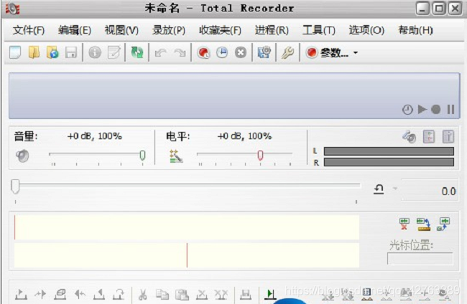Click the playback position slider handle
This screenshot has height=304, width=467.
point(15,186)
